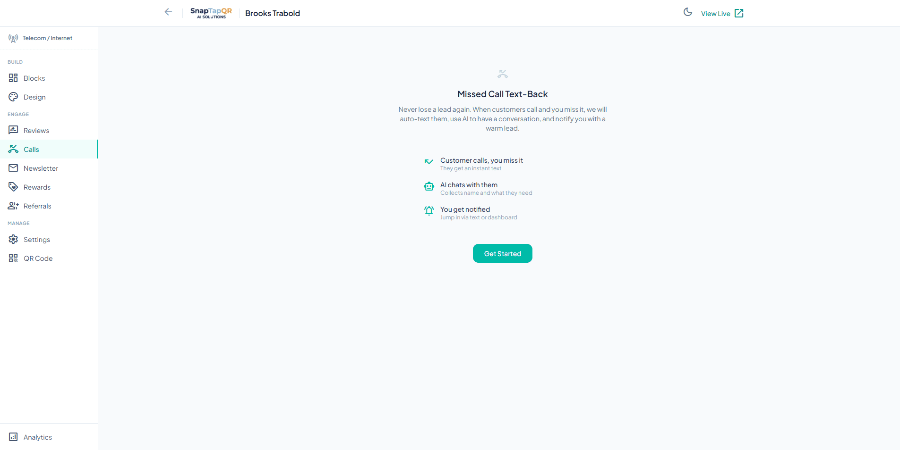The image size is (900, 450).
Task: Click the Brooks Trabold page title
Action: 273,13
